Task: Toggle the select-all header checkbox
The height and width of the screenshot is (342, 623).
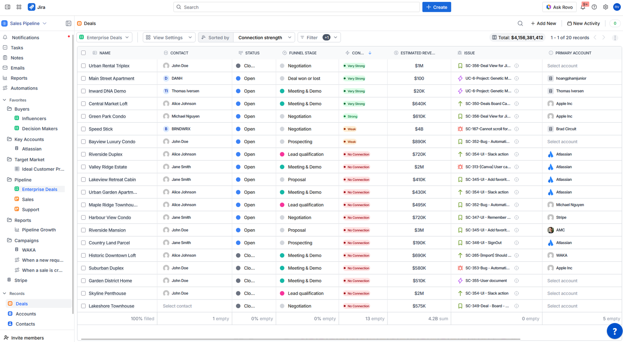Action: 84,53
